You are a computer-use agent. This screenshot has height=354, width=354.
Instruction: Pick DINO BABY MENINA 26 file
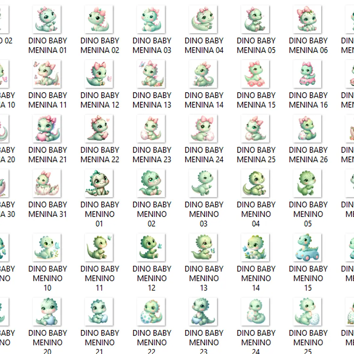308,129
